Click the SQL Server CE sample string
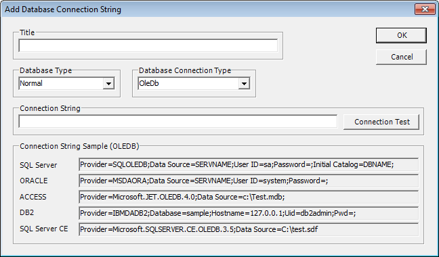This screenshot has width=439, height=257. [x=249, y=229]
